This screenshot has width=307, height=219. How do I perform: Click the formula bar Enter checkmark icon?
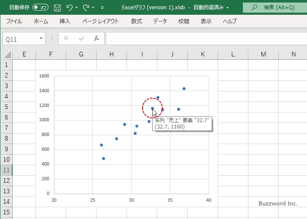click(x=81, y=38)
